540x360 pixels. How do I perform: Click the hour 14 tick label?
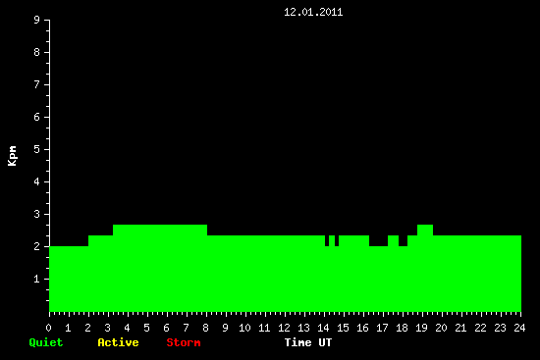(x=323, y=328)
